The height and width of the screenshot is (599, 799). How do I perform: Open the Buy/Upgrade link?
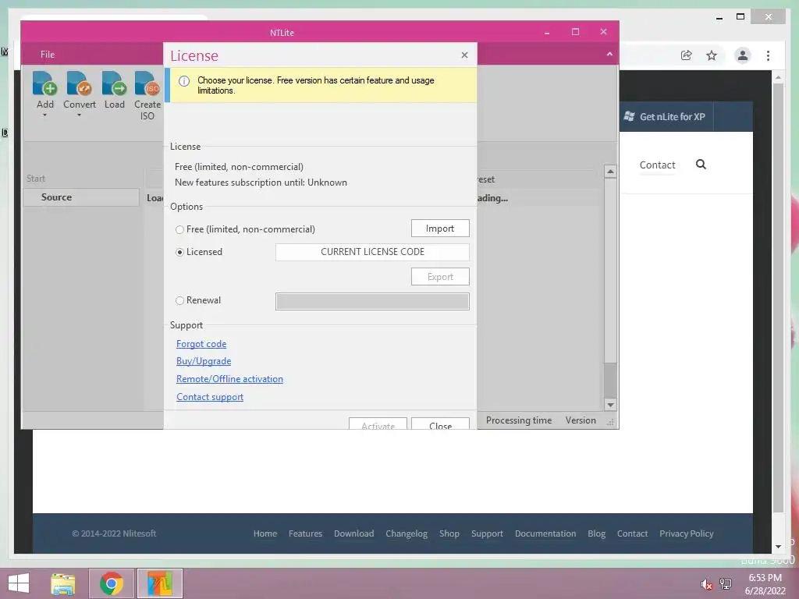point(204,361)
